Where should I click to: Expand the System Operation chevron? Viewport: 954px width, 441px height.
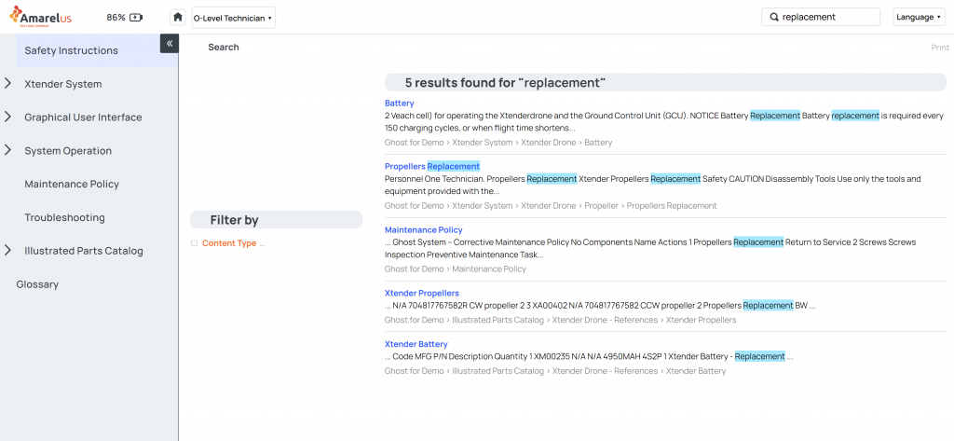[8, 150]
